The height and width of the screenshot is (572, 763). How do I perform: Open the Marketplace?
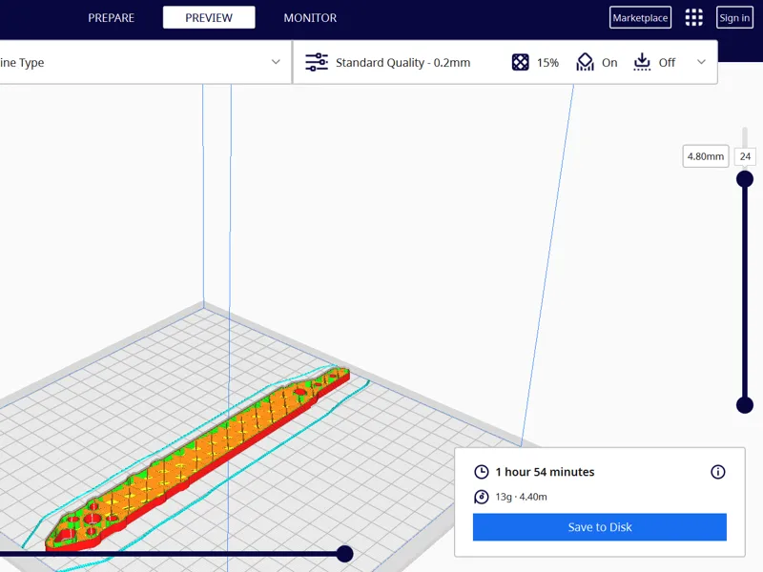tap(640, 18)
